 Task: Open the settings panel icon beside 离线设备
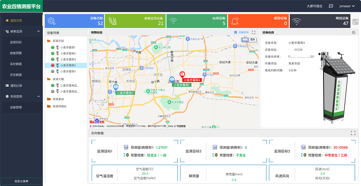356,22
